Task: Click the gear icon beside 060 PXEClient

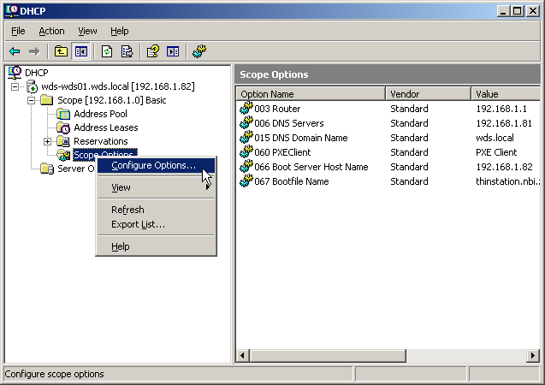Action: point(246,151)
